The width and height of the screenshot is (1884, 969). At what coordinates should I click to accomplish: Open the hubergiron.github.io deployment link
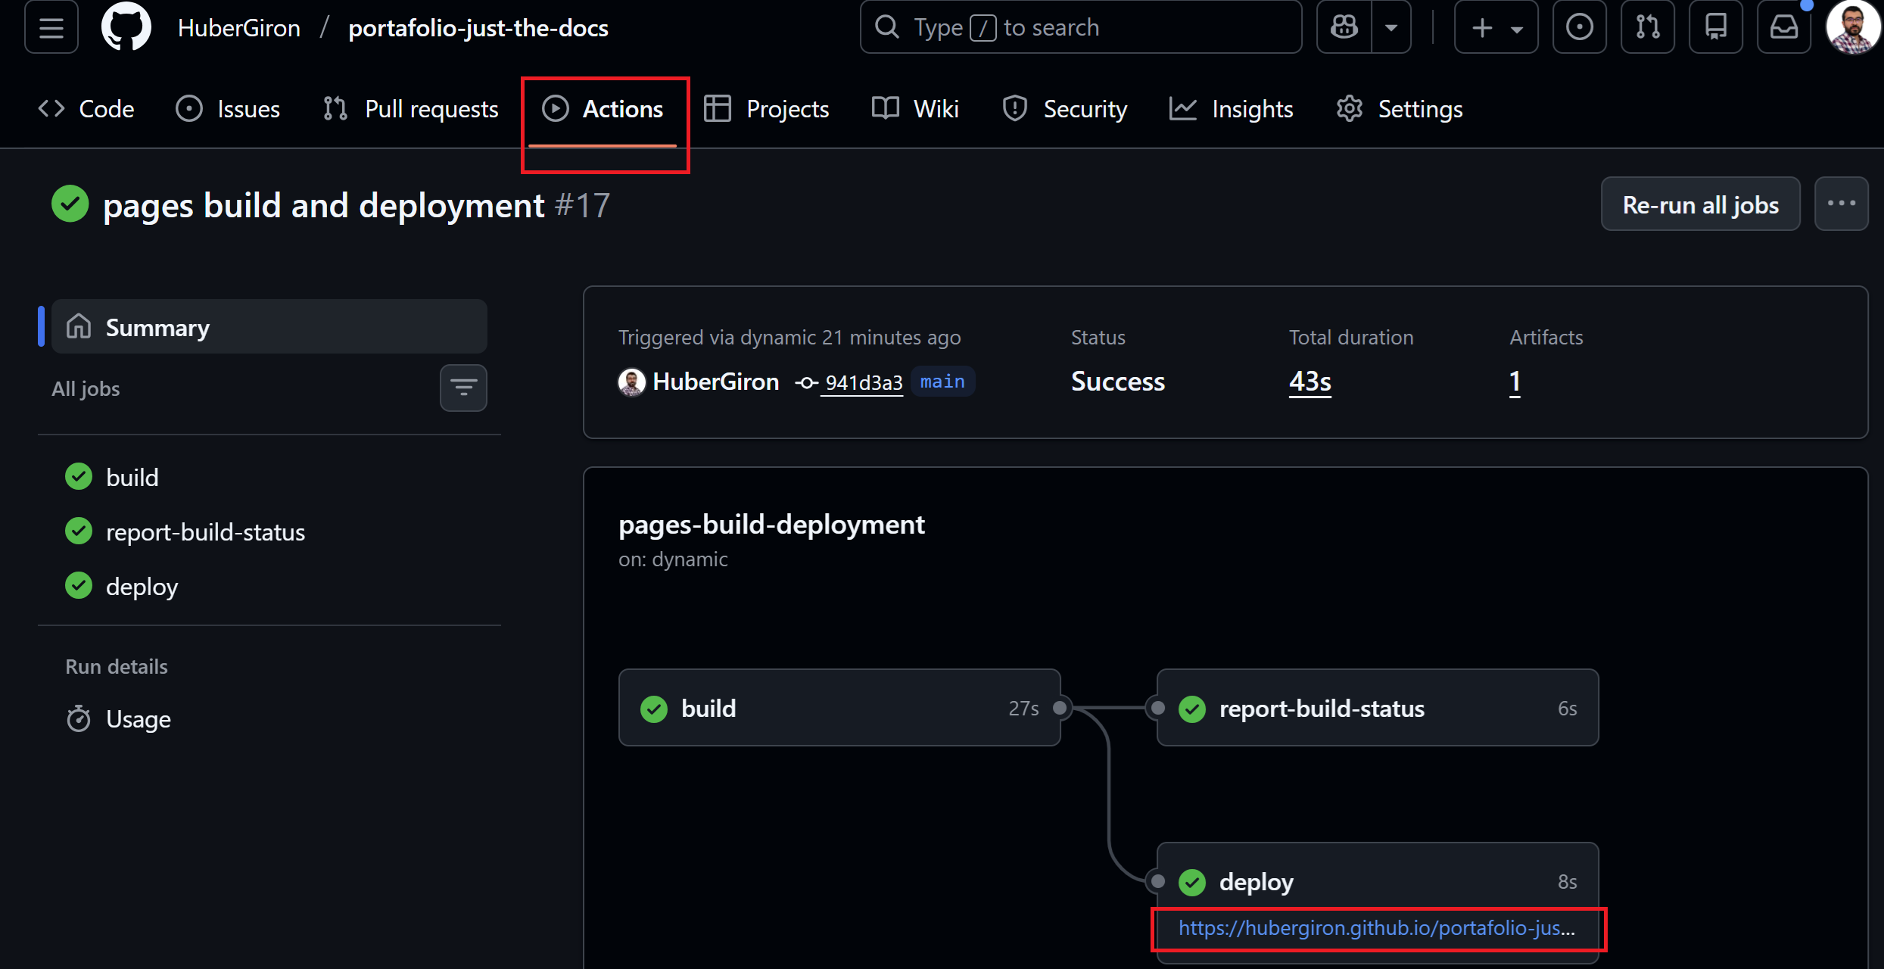(x=1376, y=928)
